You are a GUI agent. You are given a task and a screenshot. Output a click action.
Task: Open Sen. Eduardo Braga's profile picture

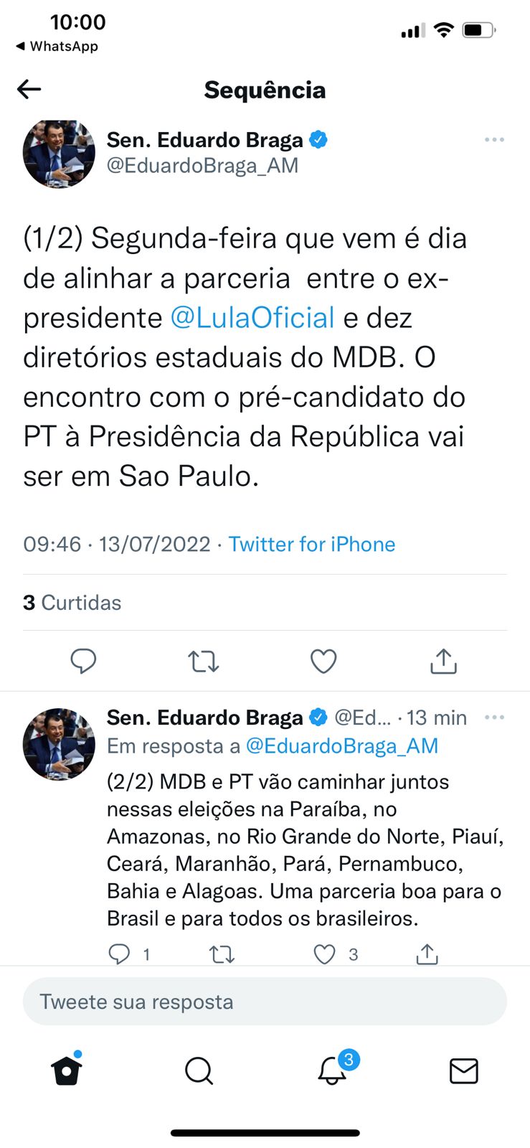59,154
